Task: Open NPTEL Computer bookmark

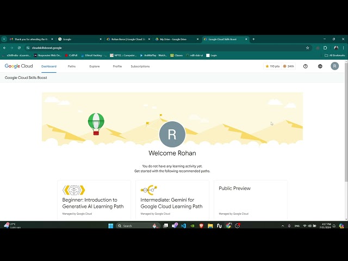Action: [123, 55]
